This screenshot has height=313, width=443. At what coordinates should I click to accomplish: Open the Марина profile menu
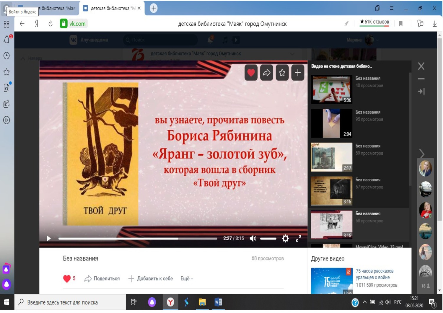pos(362,40)
